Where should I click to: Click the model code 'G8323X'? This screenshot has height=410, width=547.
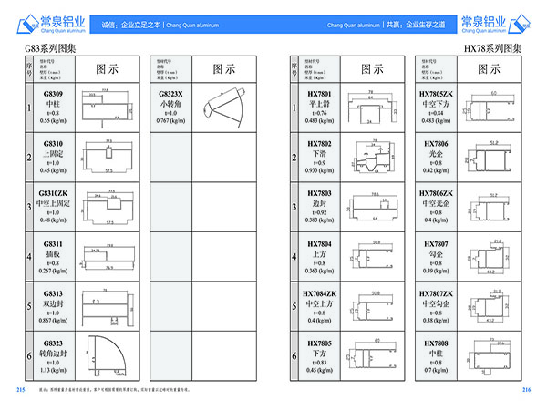[x=170, y=94]
